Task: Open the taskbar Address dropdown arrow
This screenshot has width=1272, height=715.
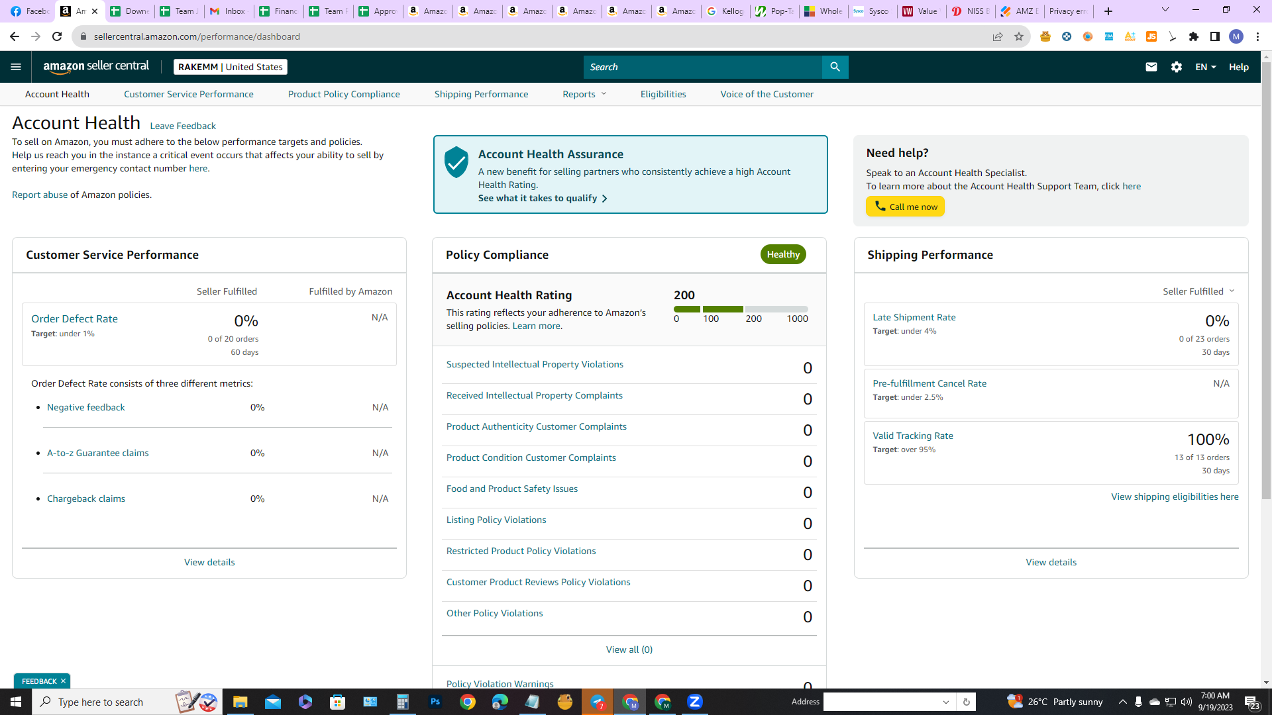Action: [946, 702]
